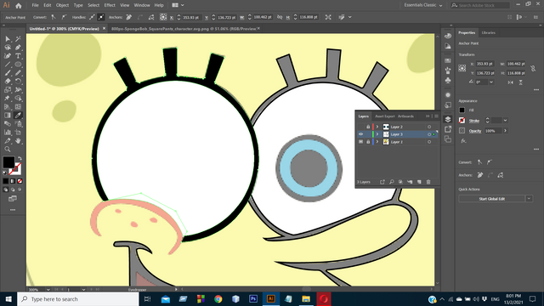This screenshot has height=306, width=544.
Task: Open the Effect menu
Action: click(110, 5)
